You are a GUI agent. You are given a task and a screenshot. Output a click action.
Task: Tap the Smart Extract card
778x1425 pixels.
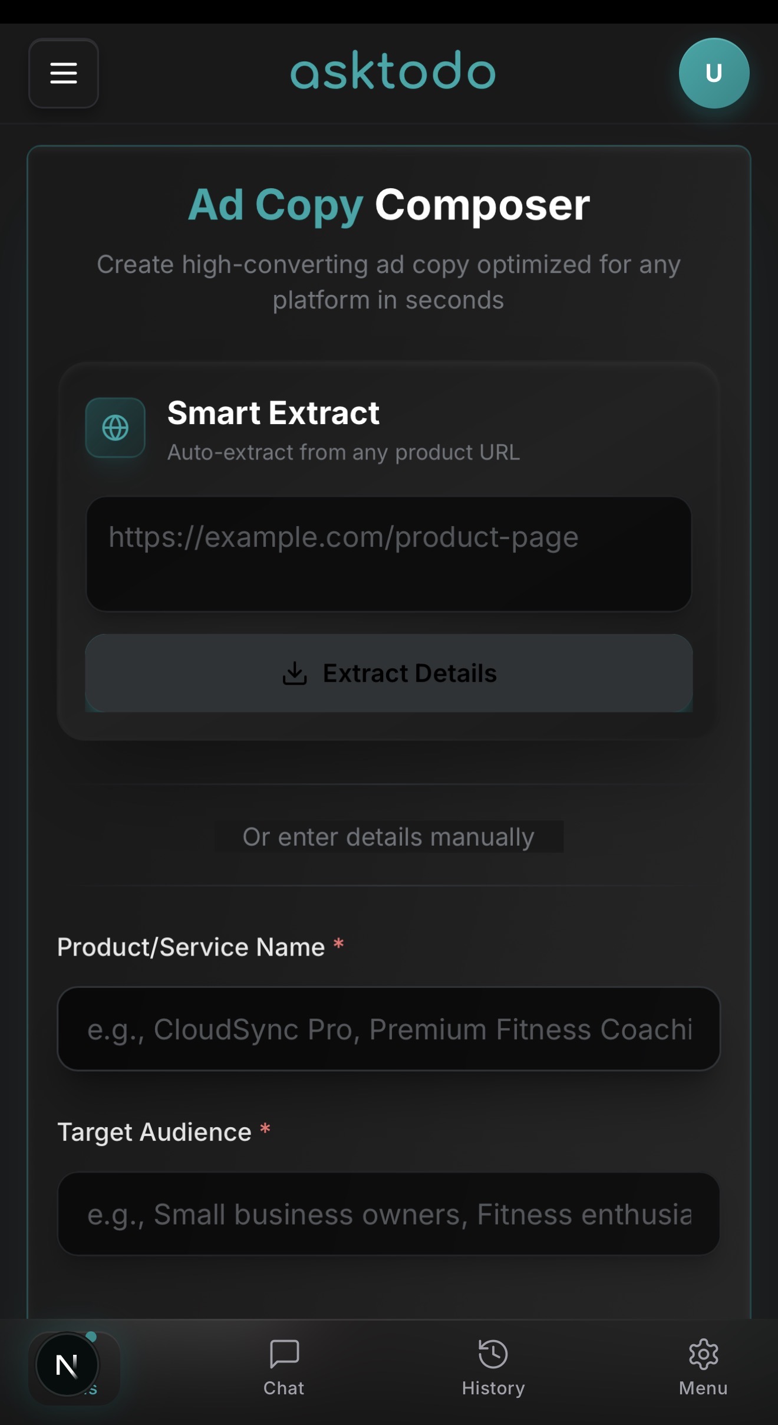click(x=388, y=554)
